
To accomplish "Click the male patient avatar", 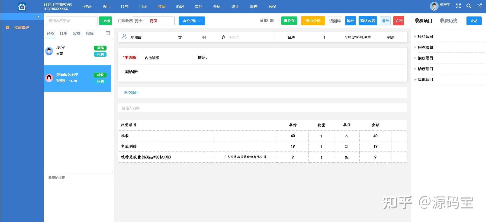I will (49, 51).
